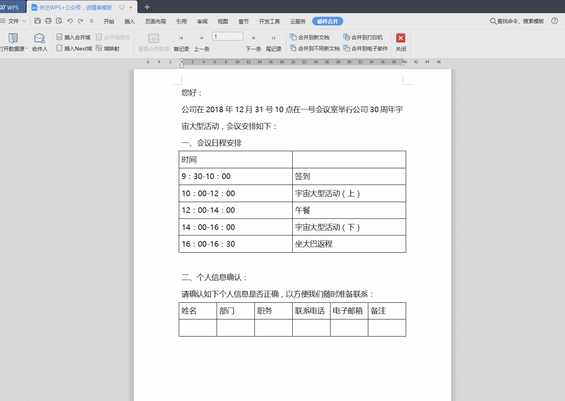Image resolution: width=565 pixels, height=401 pixels.
Task: Go to 下一条 next record
Action: (x=253, y=43)
